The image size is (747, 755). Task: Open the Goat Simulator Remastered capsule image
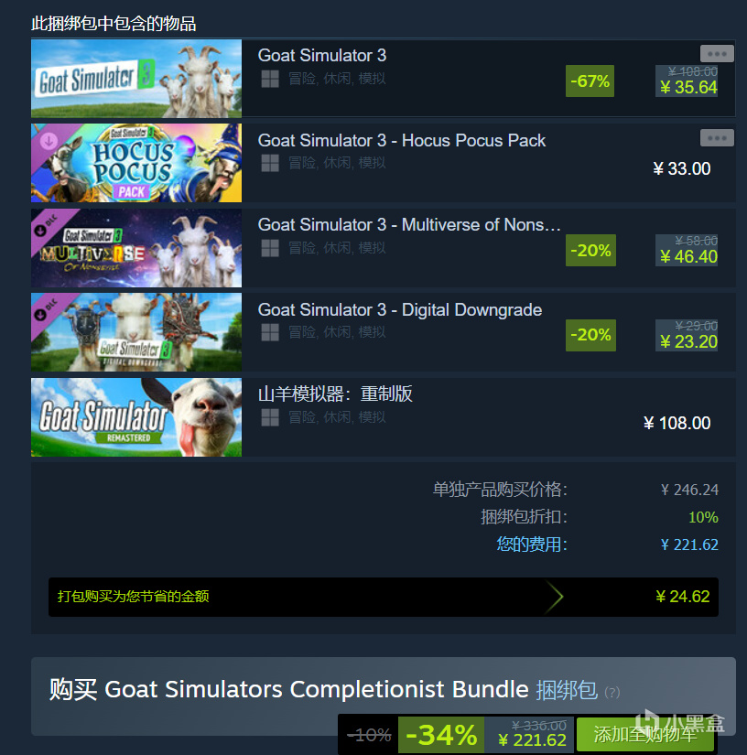click(x=136, y=417)
